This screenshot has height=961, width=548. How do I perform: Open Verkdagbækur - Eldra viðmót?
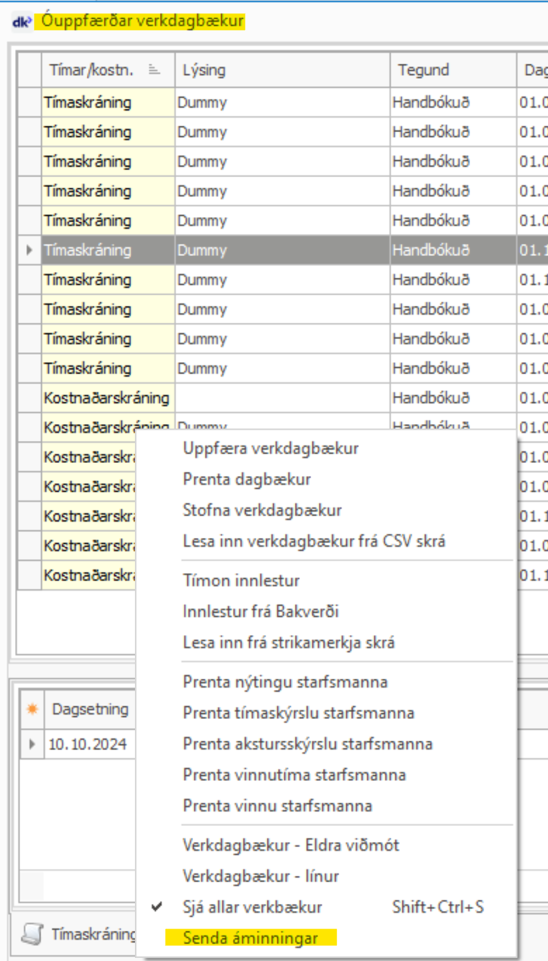[x=291, y=845]
